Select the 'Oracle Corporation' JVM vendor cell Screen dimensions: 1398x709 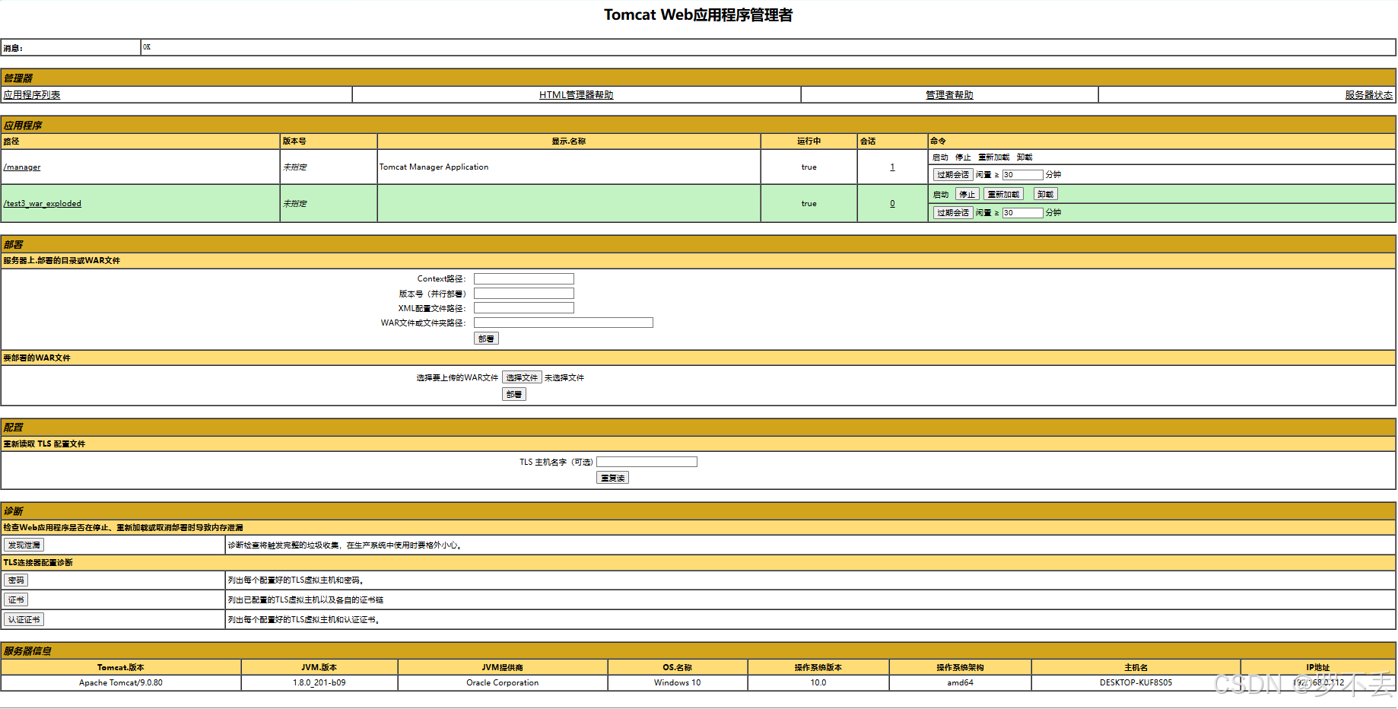pos(503,683)
